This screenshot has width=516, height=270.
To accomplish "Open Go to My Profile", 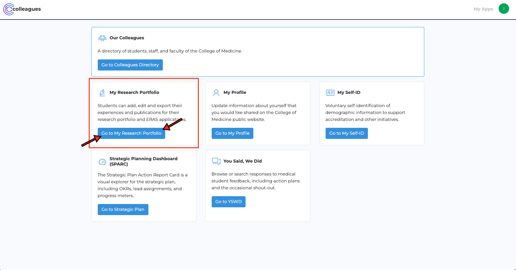I will click(x=232, y=133).
